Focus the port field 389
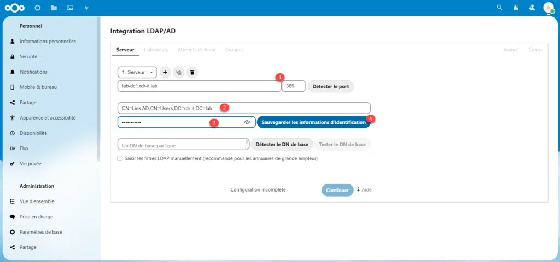The height and width of the screenshot is (262, 560). pyautogui.click(x=294, y=86)
